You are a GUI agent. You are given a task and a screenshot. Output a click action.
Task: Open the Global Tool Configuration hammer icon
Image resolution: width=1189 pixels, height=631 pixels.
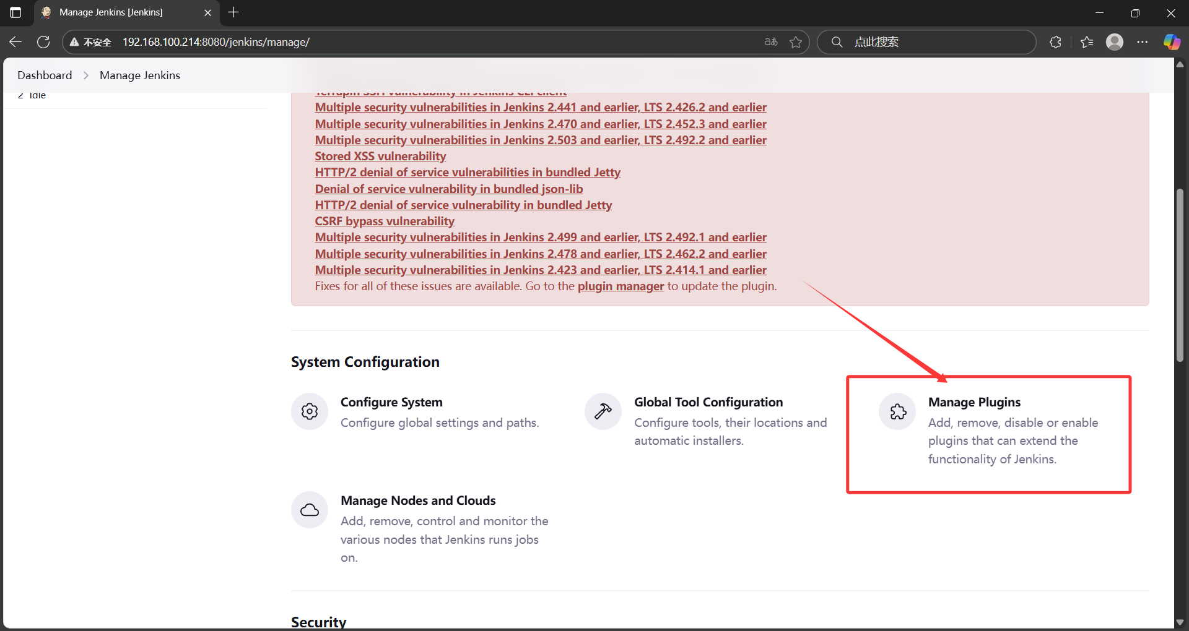pos(603,411)
